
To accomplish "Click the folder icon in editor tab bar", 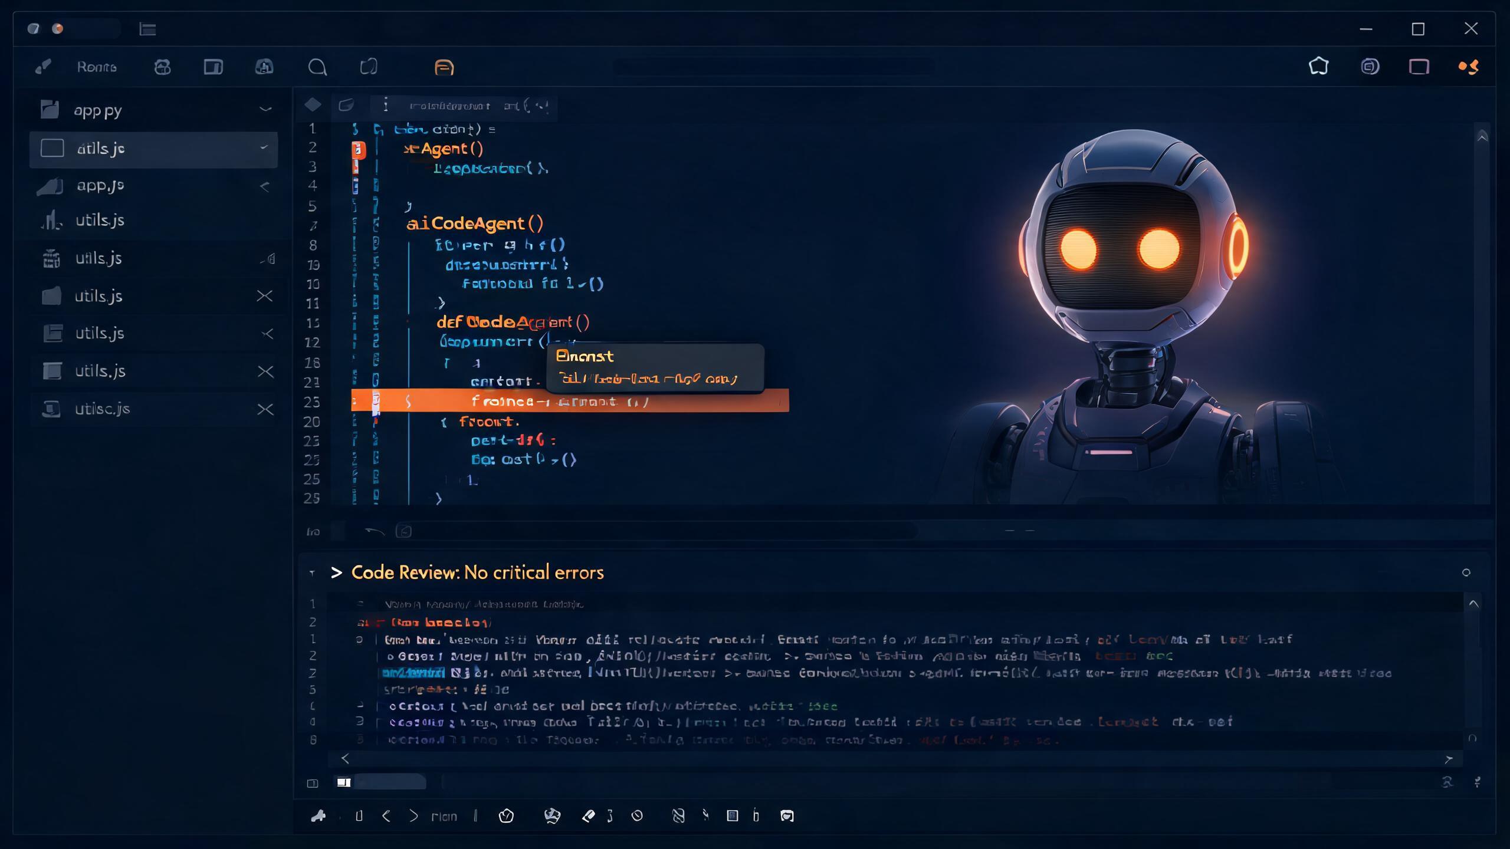I will click(346, 105).
